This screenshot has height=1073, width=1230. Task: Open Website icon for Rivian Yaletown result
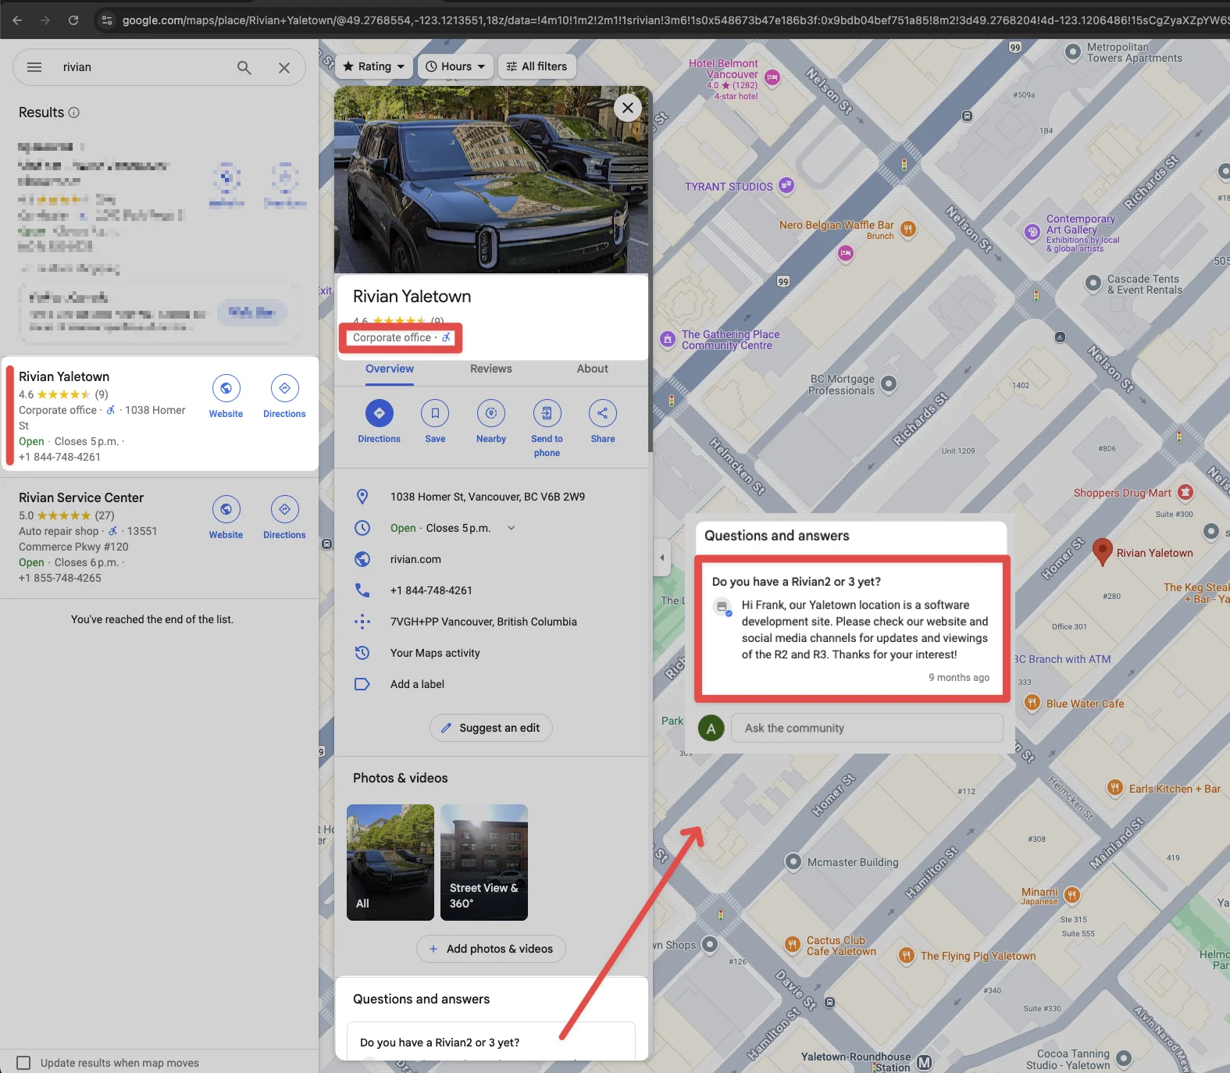coord(226,388)
